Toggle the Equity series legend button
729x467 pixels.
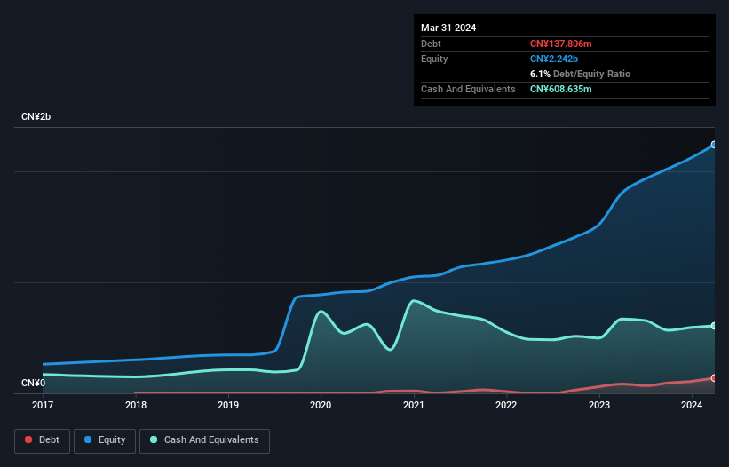[105, 440]
